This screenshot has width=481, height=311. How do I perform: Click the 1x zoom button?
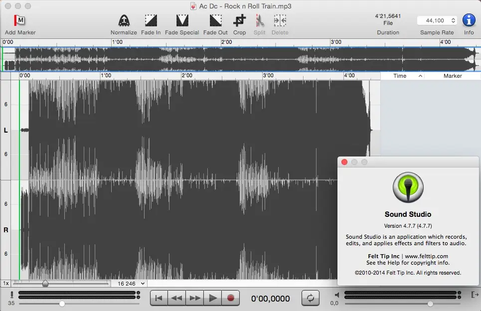click(6, 284)
